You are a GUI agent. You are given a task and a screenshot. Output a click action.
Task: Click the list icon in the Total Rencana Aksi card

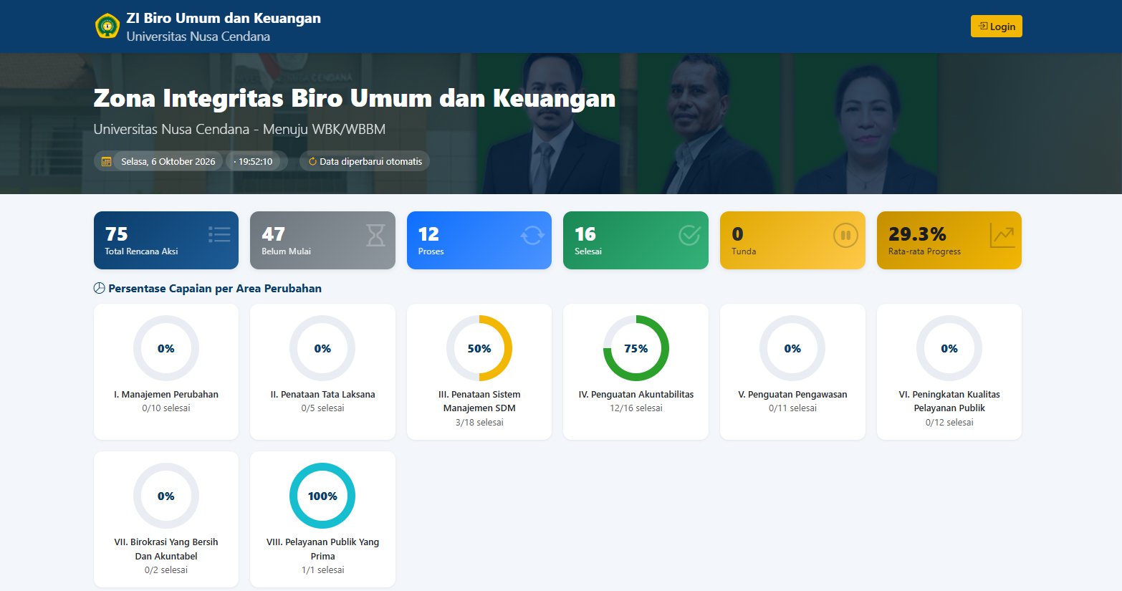(219, 234)
